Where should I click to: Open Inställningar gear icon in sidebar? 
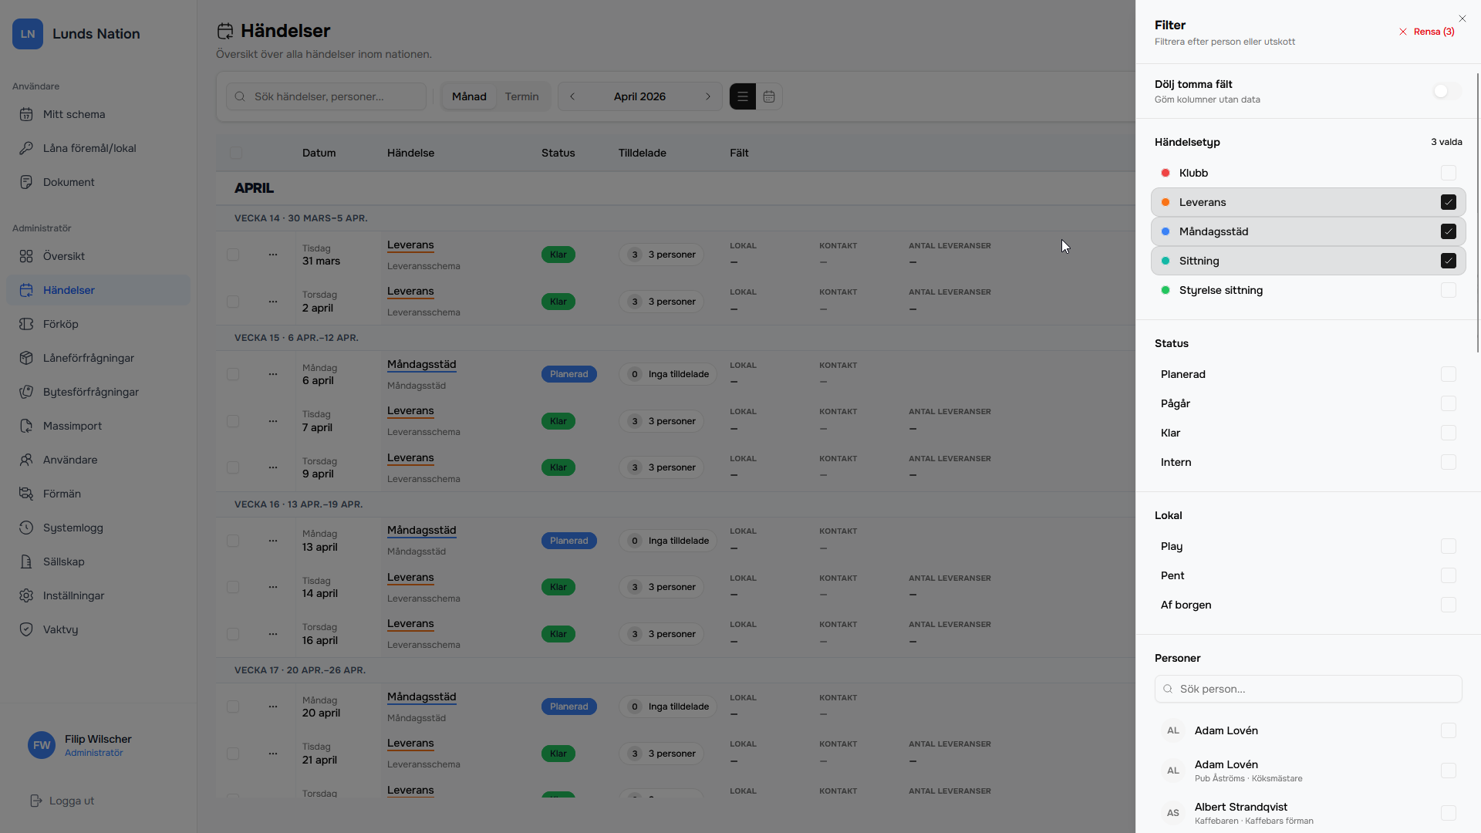click(26, 595)
